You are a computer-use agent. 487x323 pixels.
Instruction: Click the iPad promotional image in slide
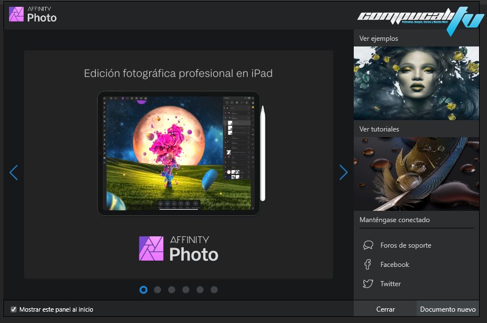coord(181,154)
